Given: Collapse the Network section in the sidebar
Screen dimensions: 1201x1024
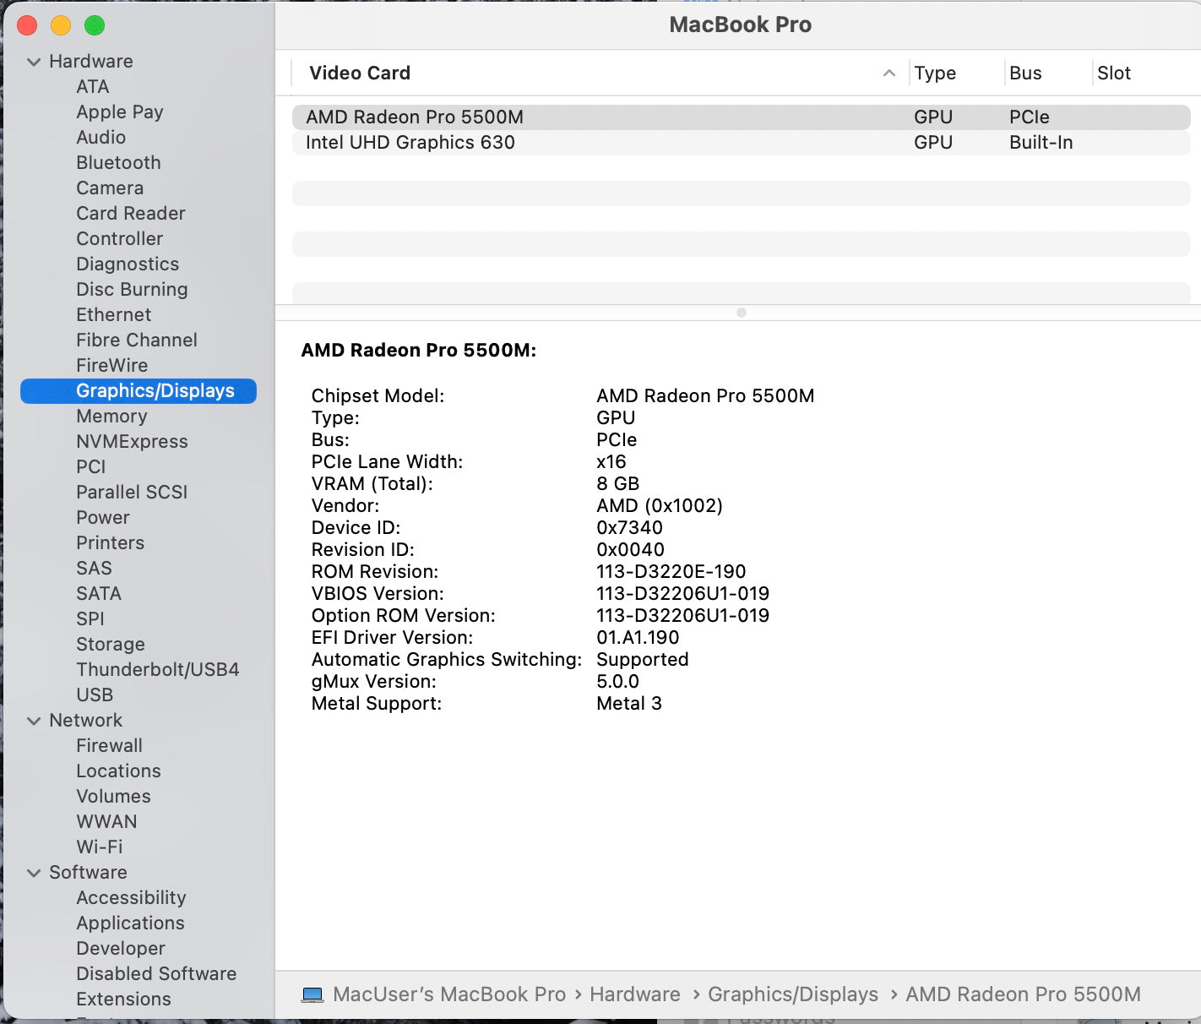Looking at the screenshot, I should pos(34,720).
